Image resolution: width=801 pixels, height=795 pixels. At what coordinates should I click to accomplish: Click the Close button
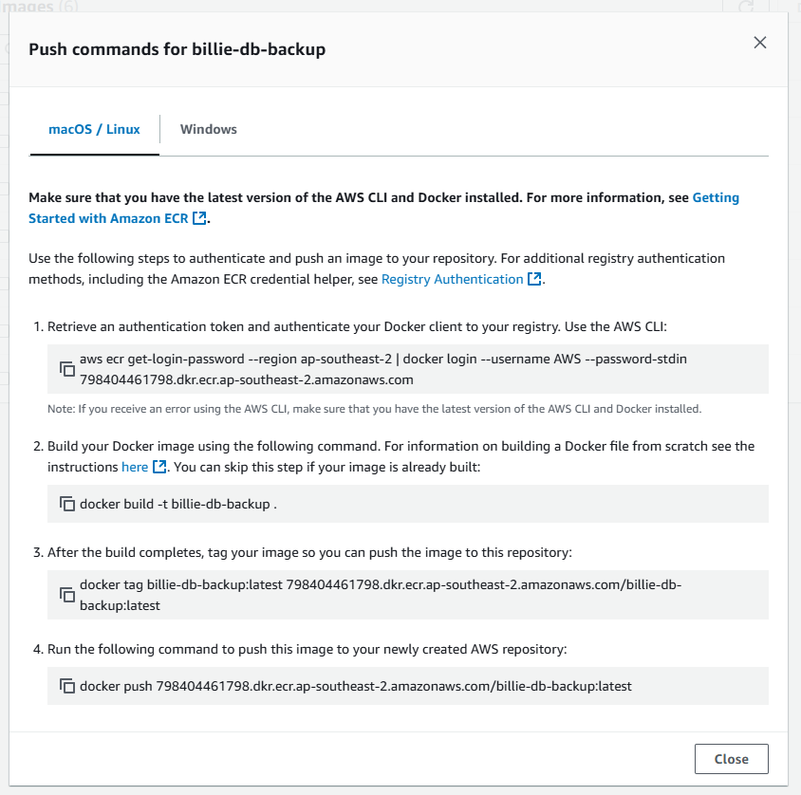[x=731, y=759]
